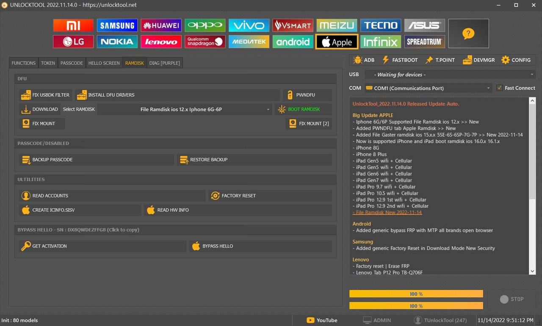The width and height of the screenshot is (542, 326).
Task: Click ADMIN in the status bar
Action: coord(377,320)
